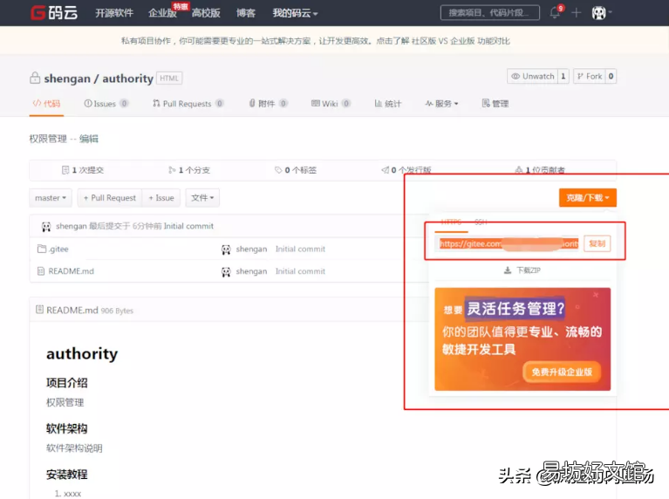Click the + Pull Request button
Screen dimensions: 669x499
110,198
